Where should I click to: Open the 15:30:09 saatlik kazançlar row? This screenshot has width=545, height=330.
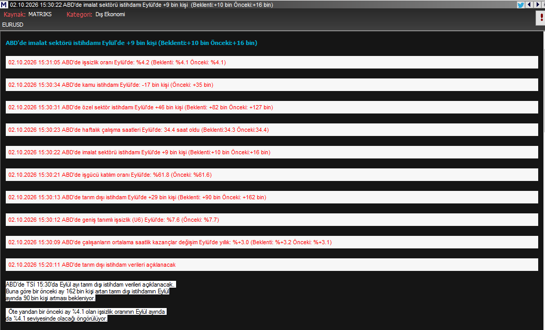272,242
